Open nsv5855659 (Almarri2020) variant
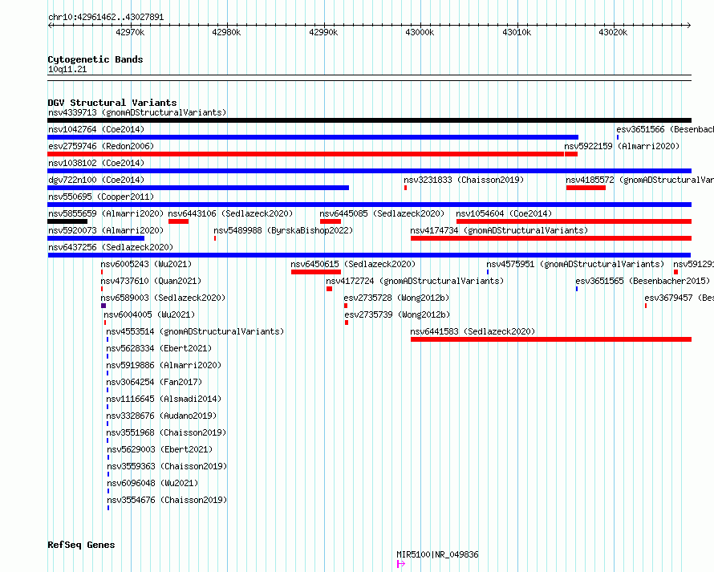 pyautogui.click(x=106, y=213)
